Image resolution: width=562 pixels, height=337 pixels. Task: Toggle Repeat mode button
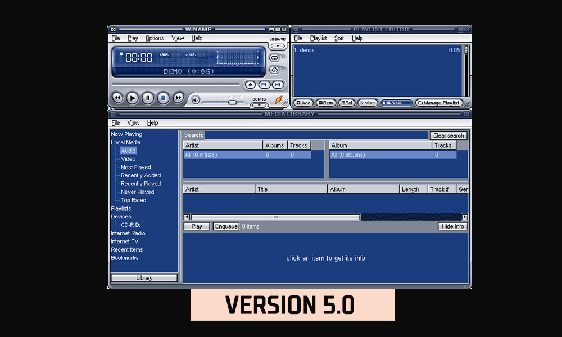[x=274, y=58]
